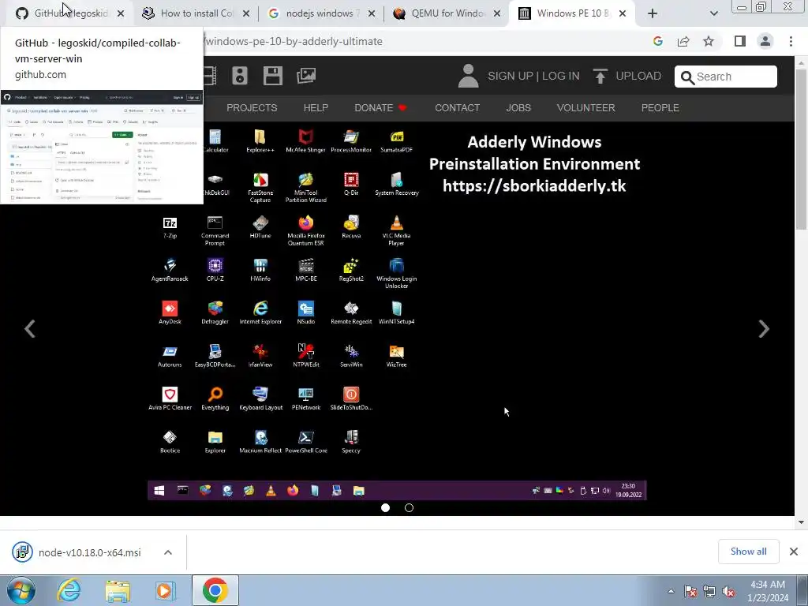Open the Chrome profile icon
Viewport: 808px width, 606px height.
point(765,41)
